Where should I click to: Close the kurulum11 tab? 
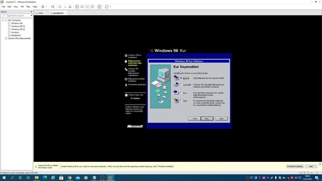tap(66, 13)
